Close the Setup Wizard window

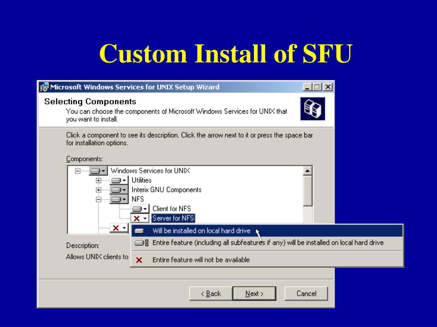click(328, 87)
